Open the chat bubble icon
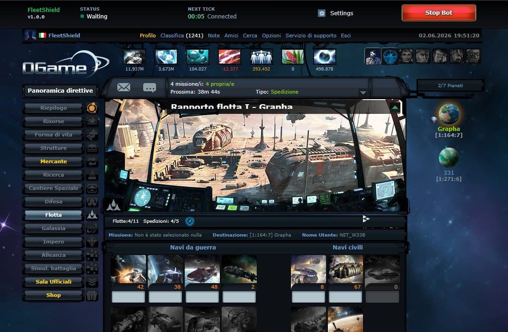The image size is (508, 332). pos(149,88)
